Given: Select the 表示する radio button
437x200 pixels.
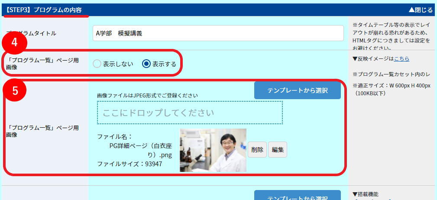Looking at the screenshot, I should click(146, 64).
